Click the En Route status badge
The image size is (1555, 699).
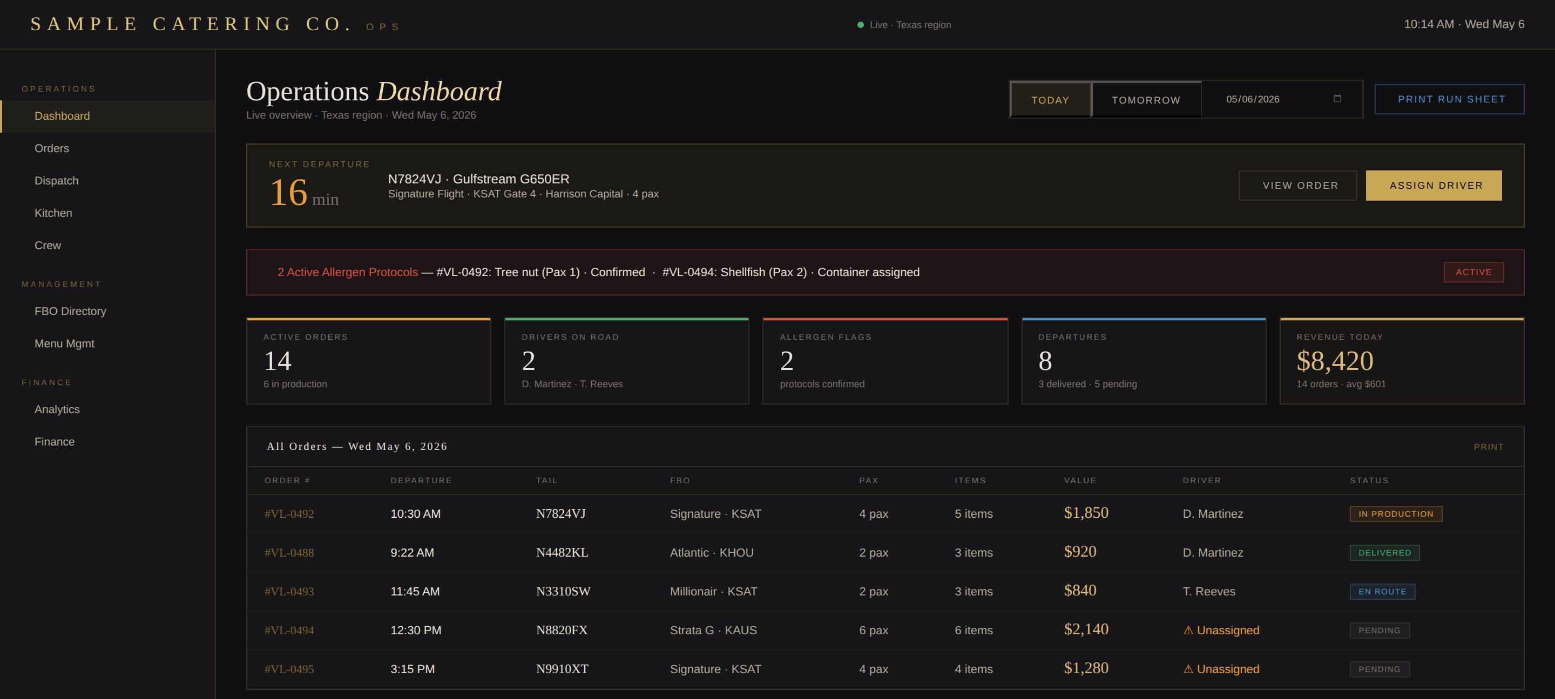tap(1382, 592)
